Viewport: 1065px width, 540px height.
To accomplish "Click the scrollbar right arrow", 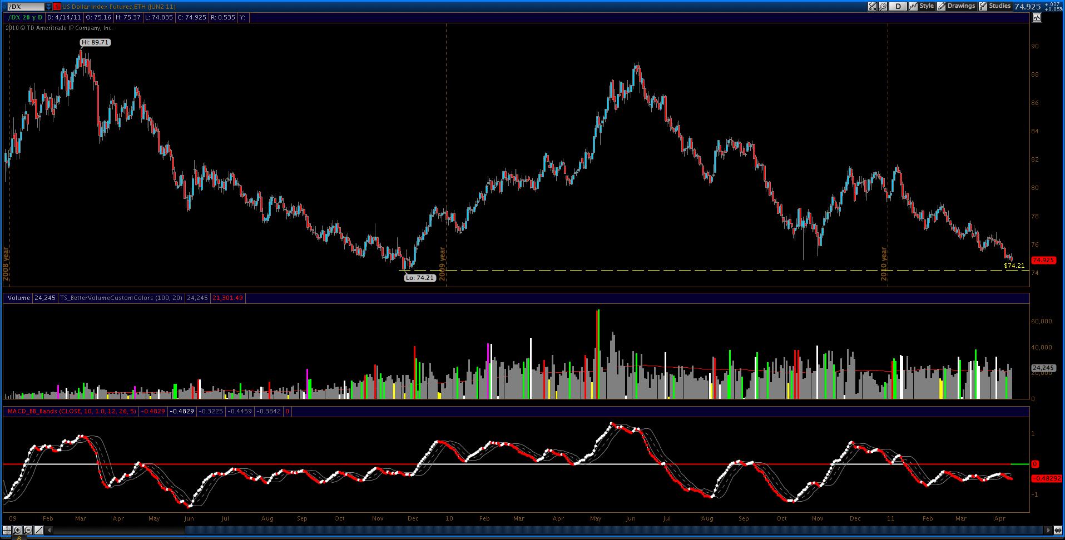I will pyautogui.click(x=1048, y=530).
